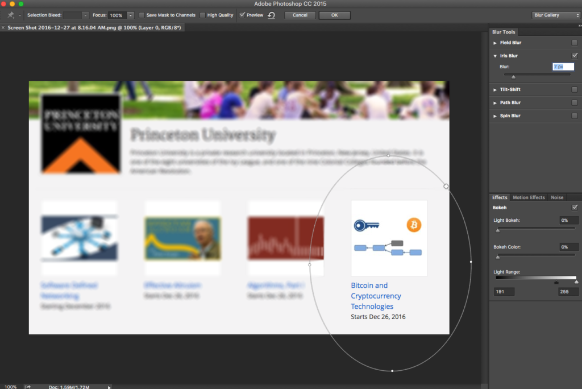Click the iris blur roundness diamond handle
The width and height of the screenshot is (582, 389).
tap(446, 187)
